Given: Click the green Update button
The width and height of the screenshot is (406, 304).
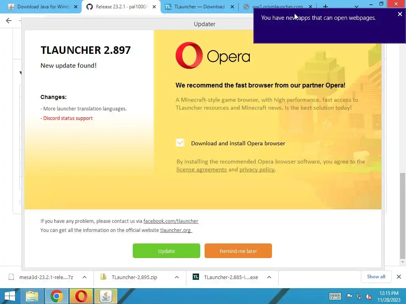Looking at the screenshot, I should 166,251.
